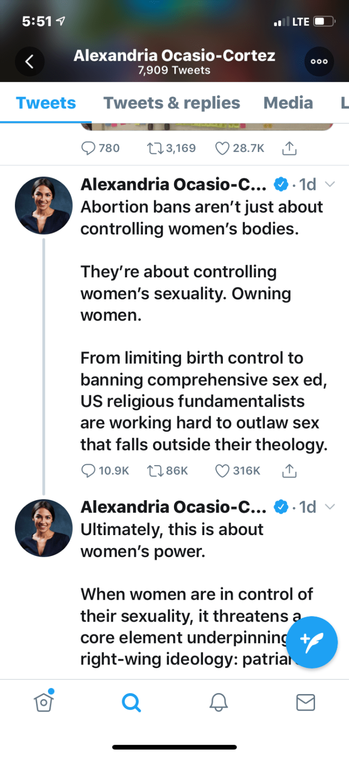
Task: Open the three-dot more options menu
Action: coord(319,61)
